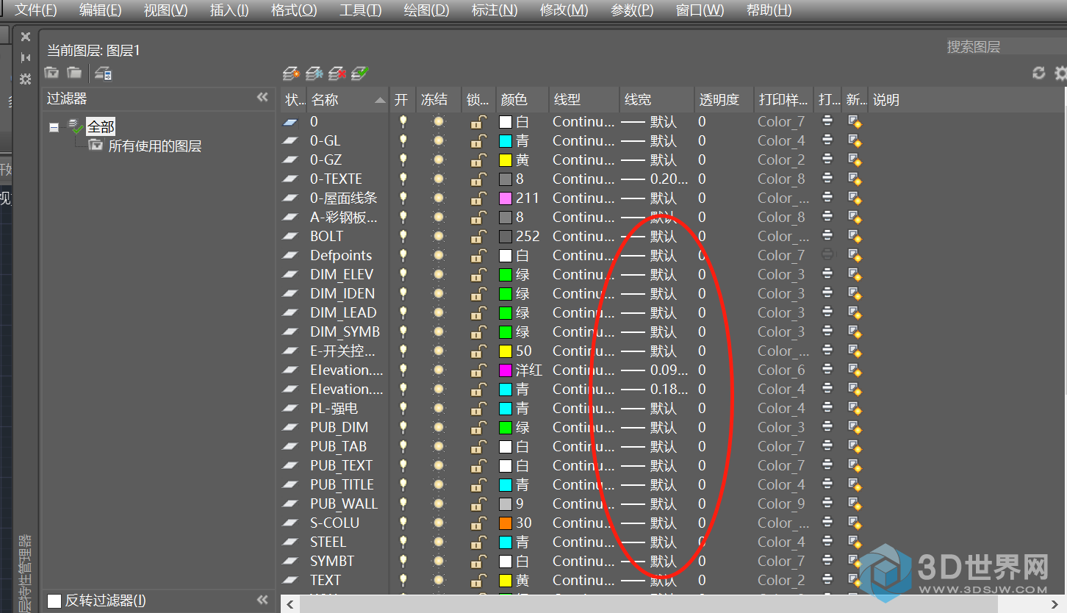Image resolution: width=1067 pixels, height=613 pixels.
Task: Click the 冻结 column header
Action: (439, 99)
